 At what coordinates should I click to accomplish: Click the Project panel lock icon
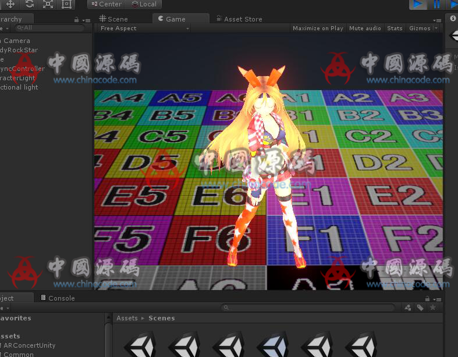click(x=427, y=299)
